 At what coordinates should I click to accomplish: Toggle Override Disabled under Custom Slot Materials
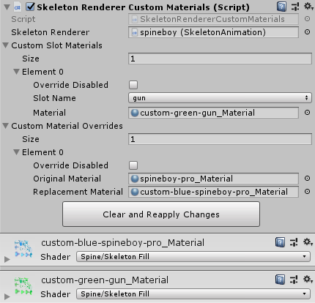click(x=133, y=85)
